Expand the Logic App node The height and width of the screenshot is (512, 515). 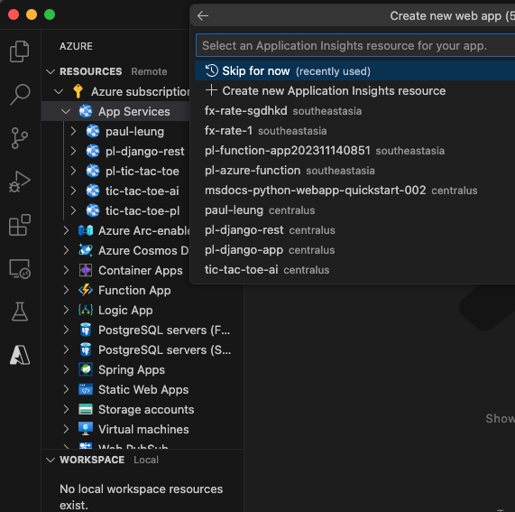click(67, 310)
